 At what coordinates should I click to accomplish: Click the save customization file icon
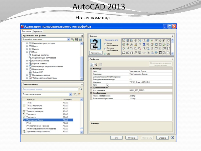pyautogui.click(x=77, y=40)
